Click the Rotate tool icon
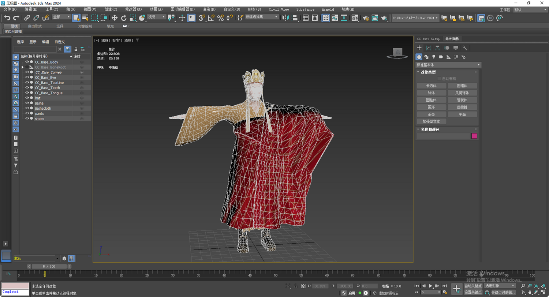Viewport: 549px width, 297px height. pos(124,18)
